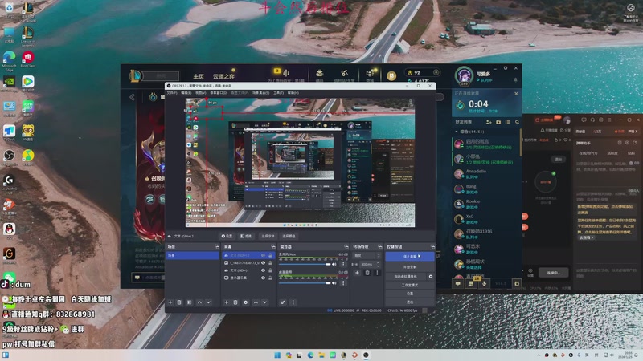This screenshot has width=643, height=361.
Task: Open virtual camera settings gear icon
Action: click(431, 276)
